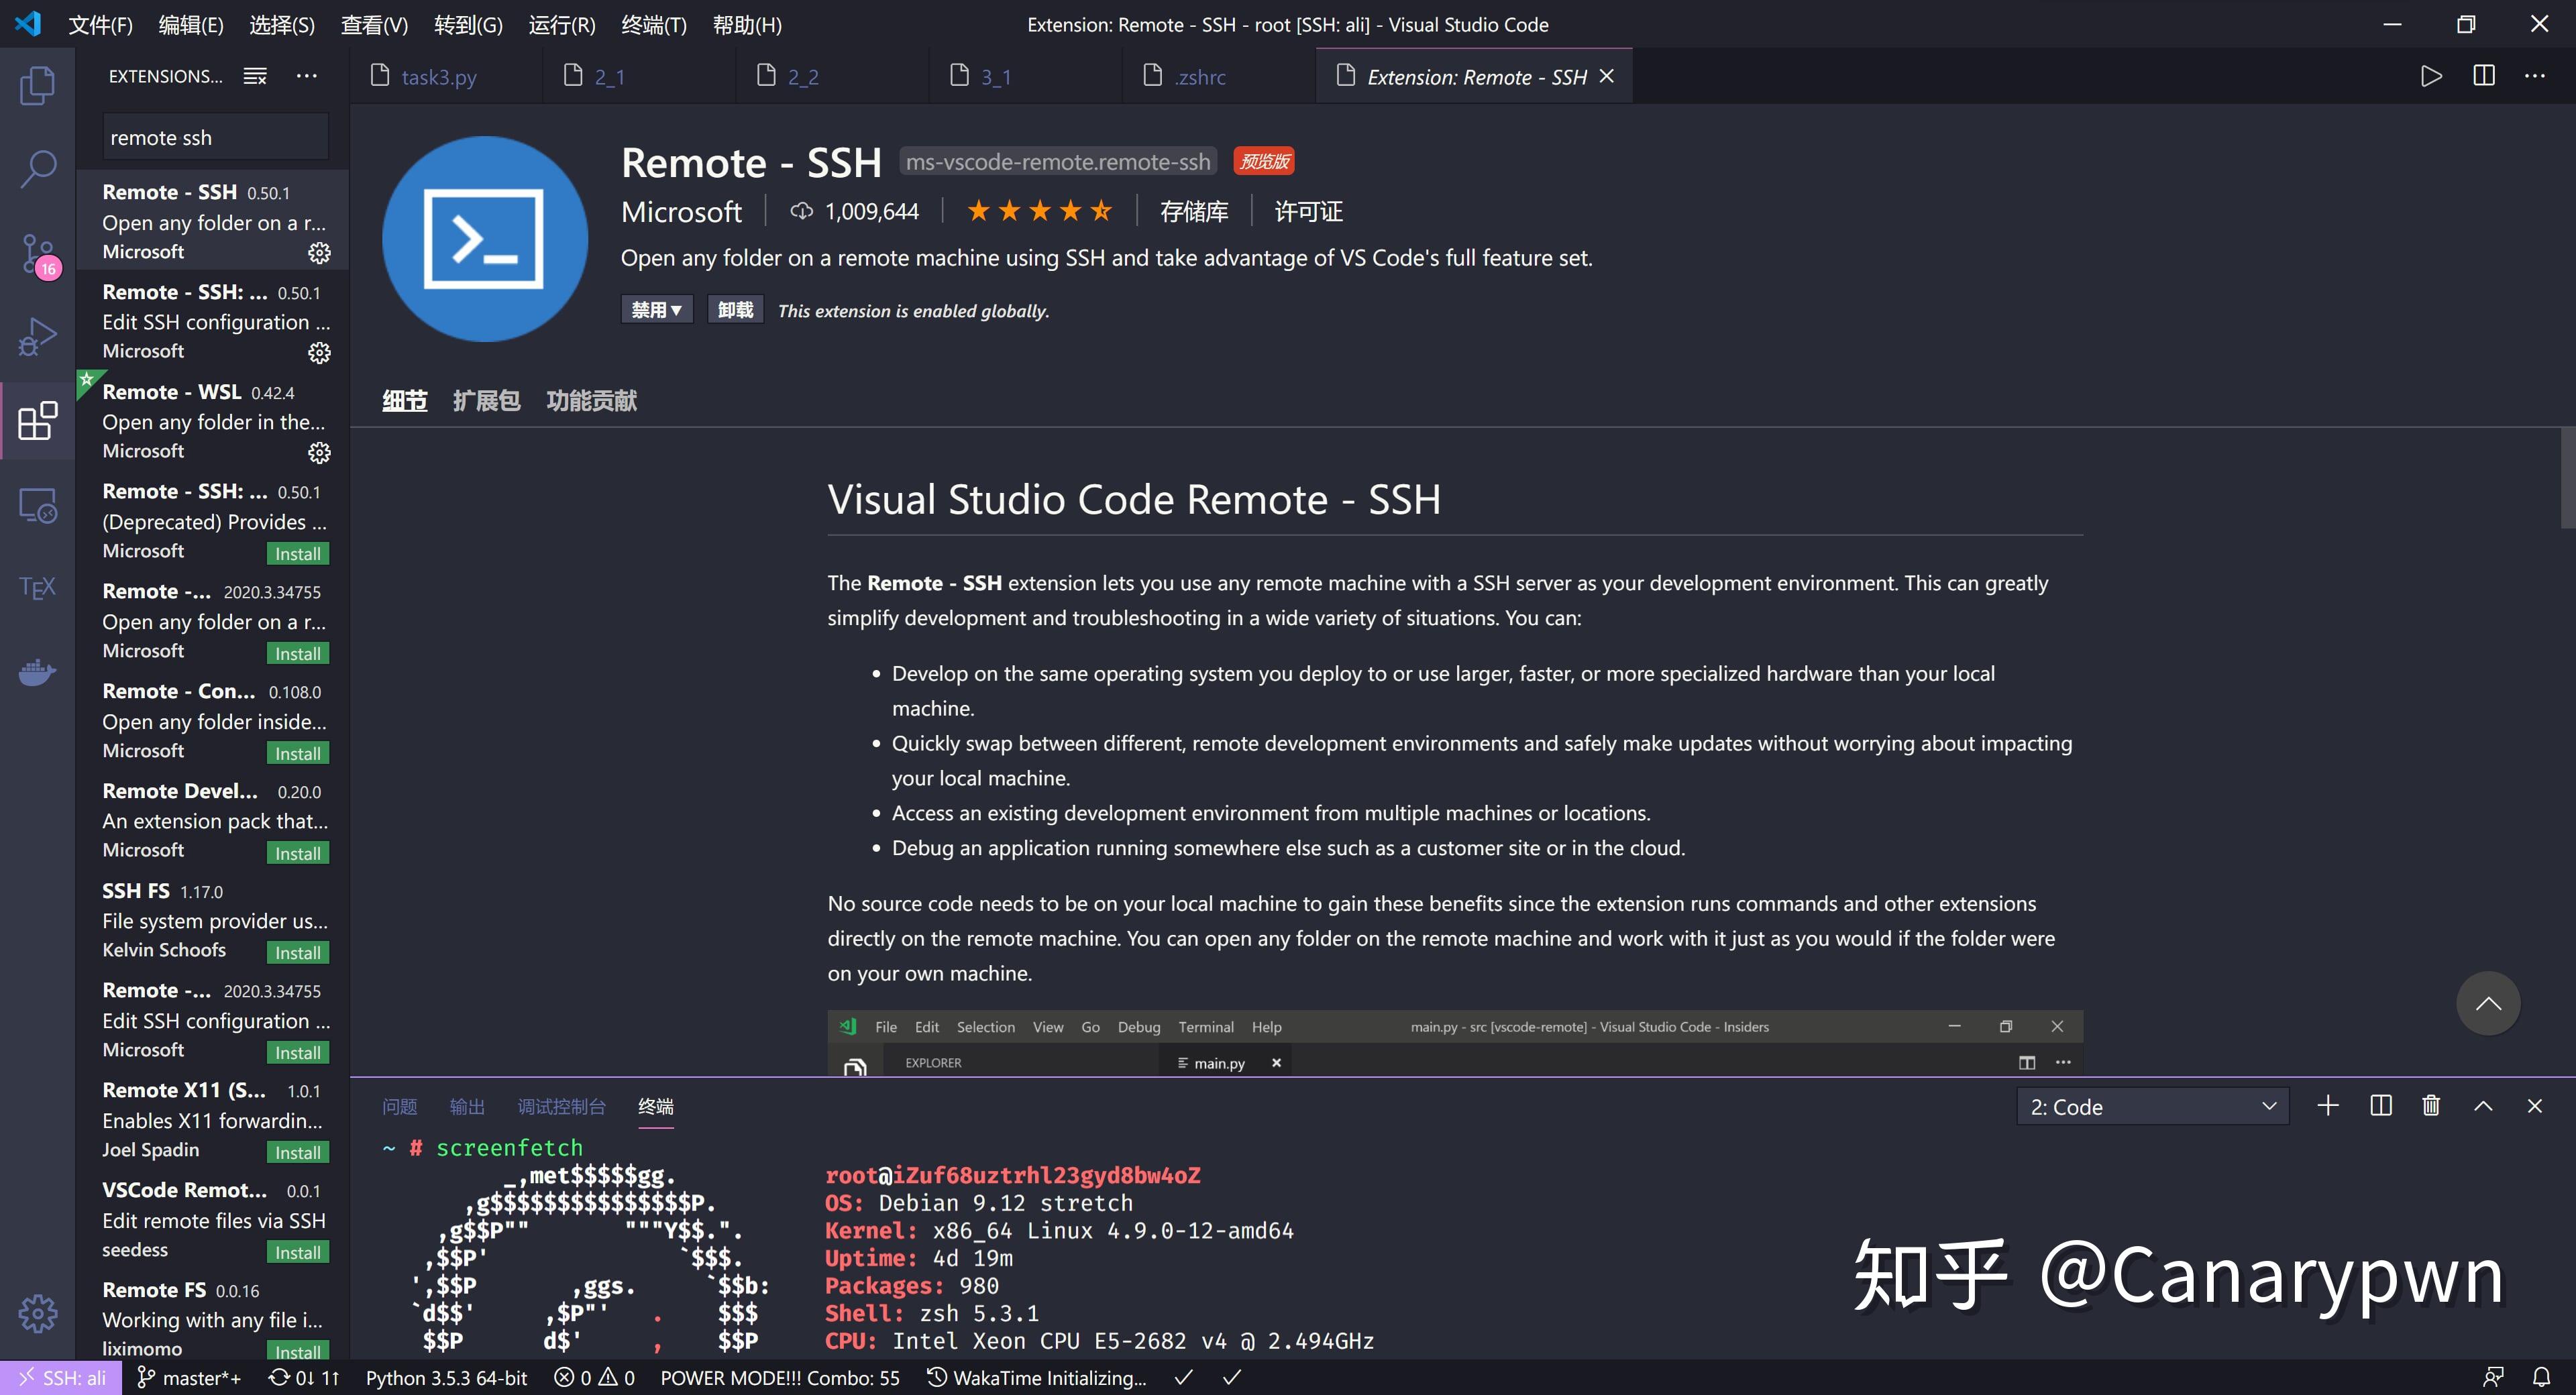Open gear settings for Remote - SSH 0.50.1

(319, 253)
